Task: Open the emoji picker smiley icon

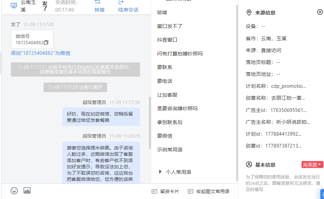Action: [14, 190]
